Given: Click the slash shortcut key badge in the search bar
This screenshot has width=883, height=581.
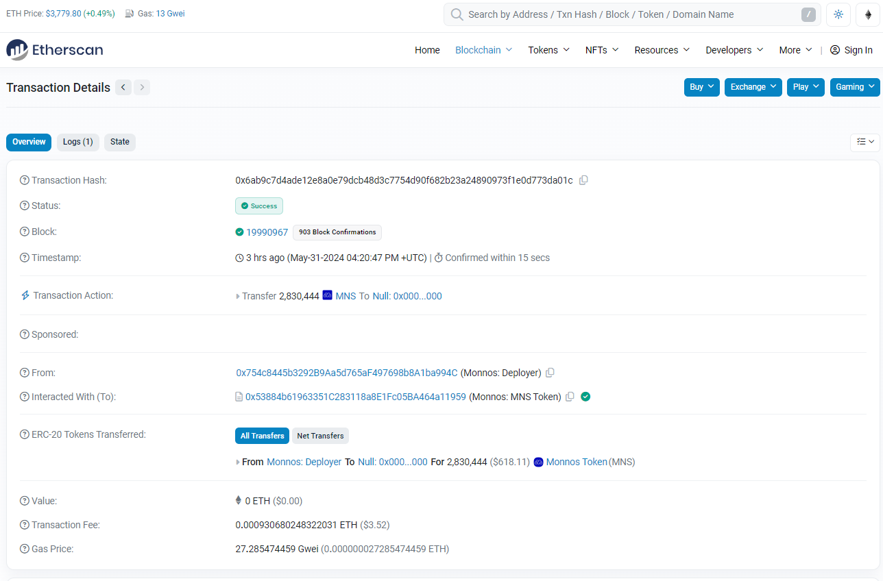Looking at the screenshot, I should pos(809,14).
